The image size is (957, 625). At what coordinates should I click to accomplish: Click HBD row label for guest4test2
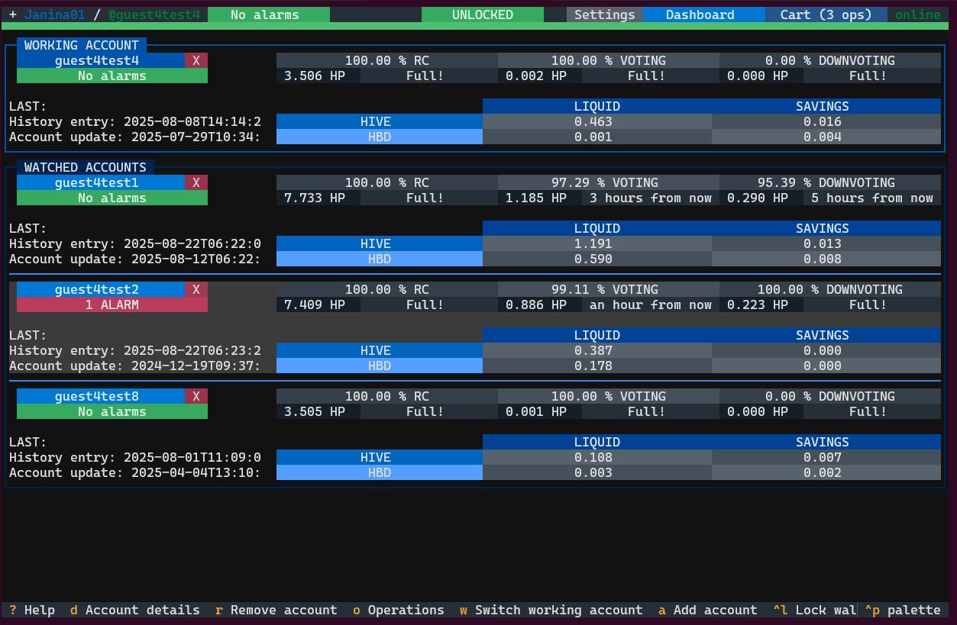click(x=380, y=366)
